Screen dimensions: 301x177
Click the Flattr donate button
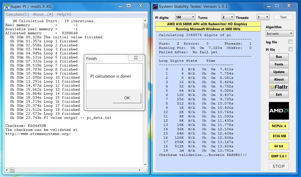(279, 87)
